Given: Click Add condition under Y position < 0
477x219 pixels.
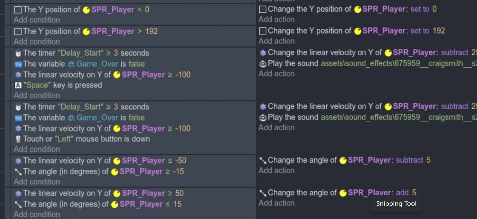Looking at the screenshot, I should [x=37, y=20].
